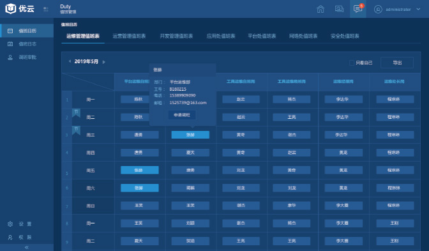Click 刘龙 cell in row 6 工具运维晚班岗
429x251 pixels.
pyautogui.click(x=292, y=188)
